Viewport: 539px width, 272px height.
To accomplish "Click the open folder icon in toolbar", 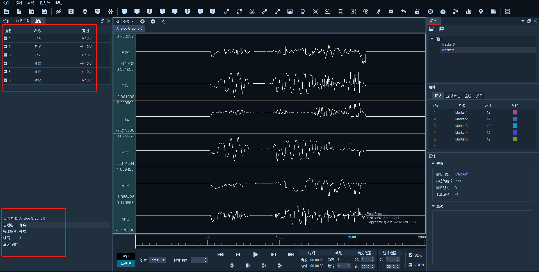I will [x=6, y=11].
